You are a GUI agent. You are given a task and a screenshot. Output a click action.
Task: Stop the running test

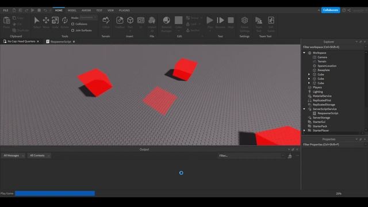pyautogui.click(x=231, y=21)
